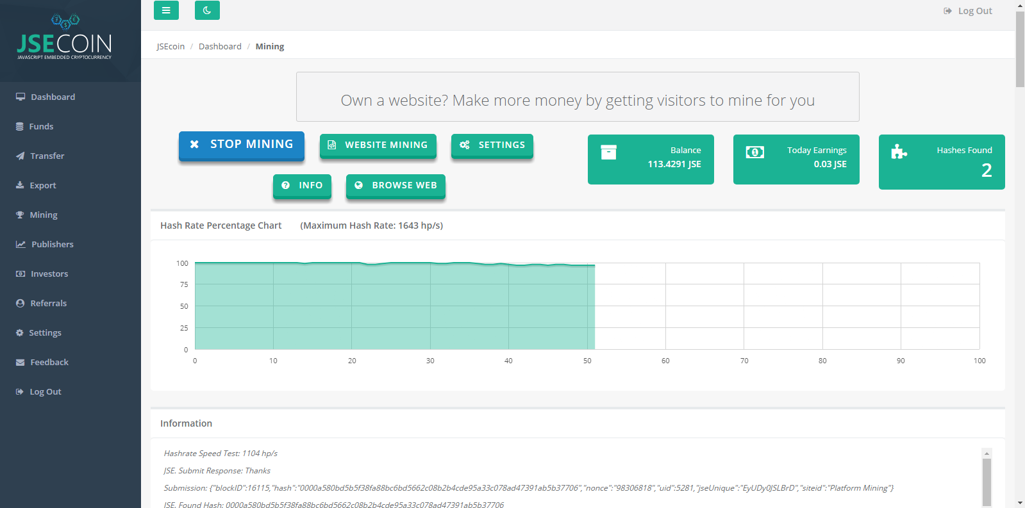The width and height of the screenshot is (1025, 508).
Task: Click the sidebar Settings gear icon
Action: [19, 332]
